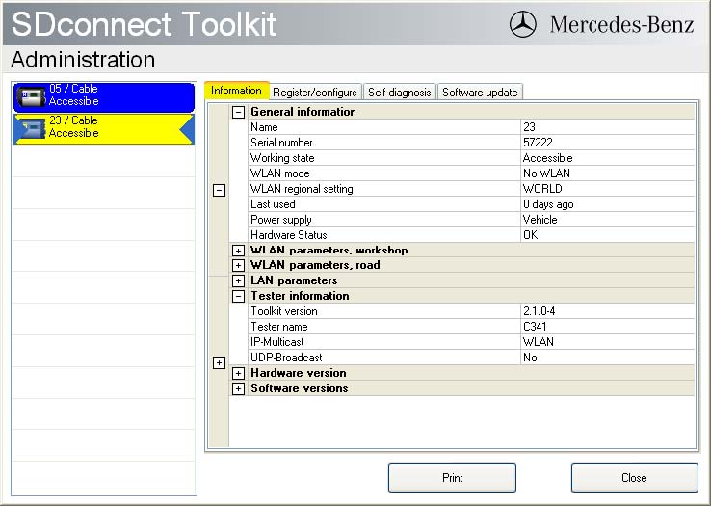Select the 23 / Cable device icon
Viewport: 711px width, 506px height.
pyautogui.click(x=31, y=128)
